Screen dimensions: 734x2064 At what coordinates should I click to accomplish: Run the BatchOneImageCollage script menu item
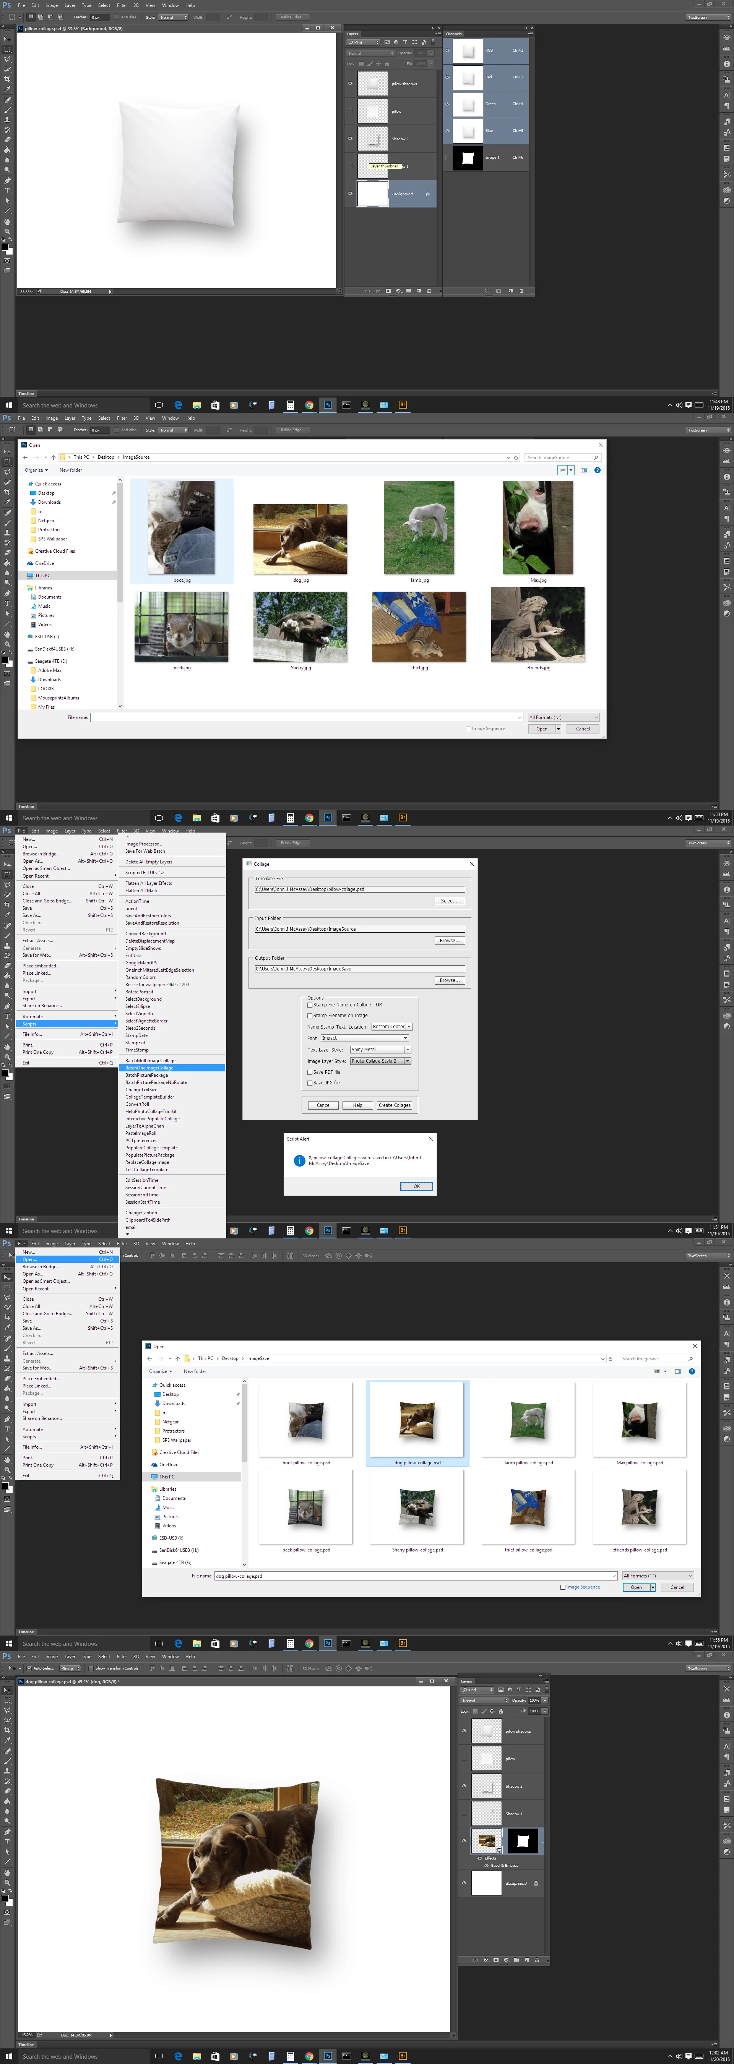149,1067
